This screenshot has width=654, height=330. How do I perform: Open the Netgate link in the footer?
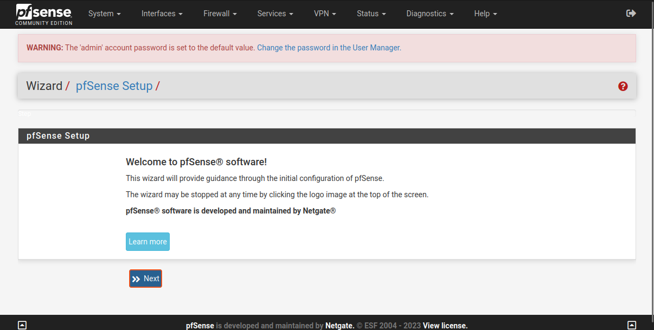click(340, 326)
